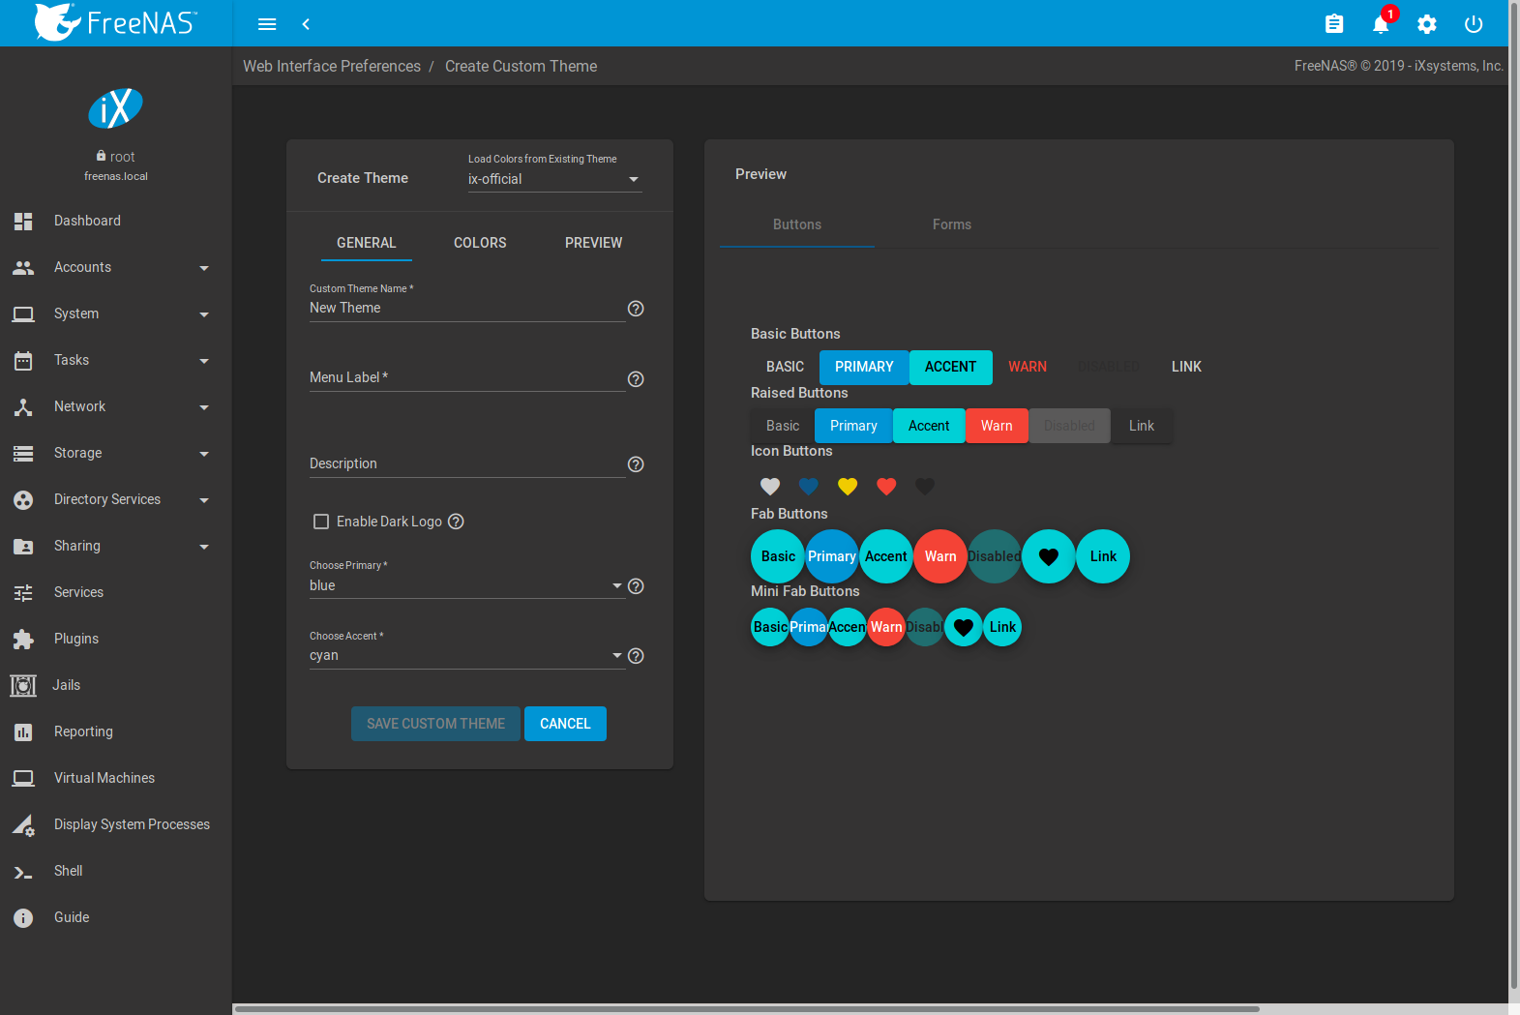Click the Primary raised button

coord(853,426)
